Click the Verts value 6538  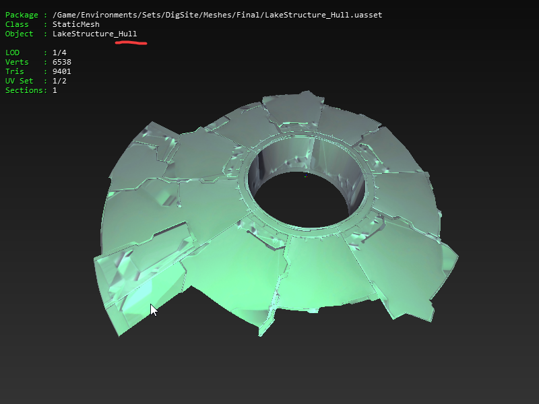coord(62,62)
